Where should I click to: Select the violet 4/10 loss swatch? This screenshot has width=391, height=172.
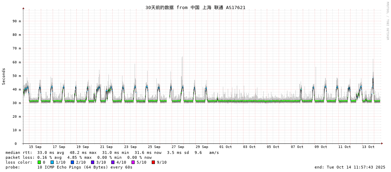click(113, 162)
